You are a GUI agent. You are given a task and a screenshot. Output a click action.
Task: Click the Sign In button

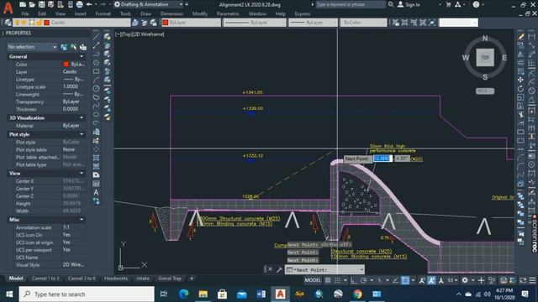click(x=409, y=4)
